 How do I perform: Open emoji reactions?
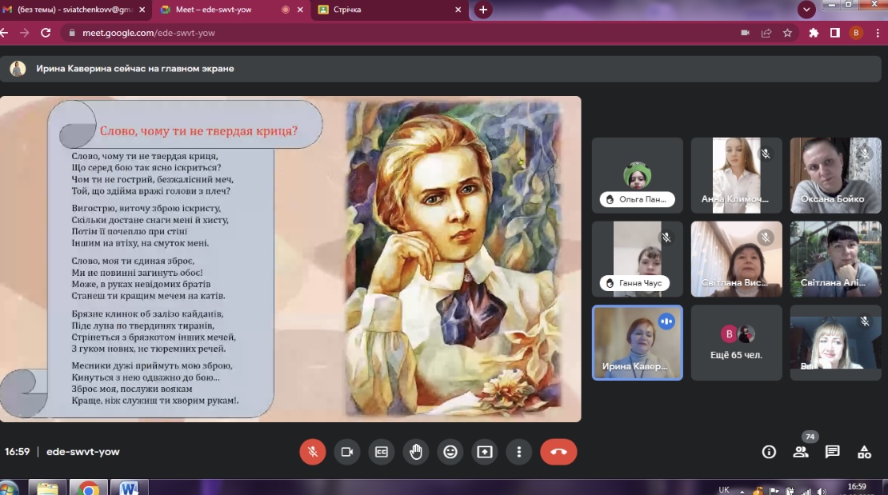[450, 451]
